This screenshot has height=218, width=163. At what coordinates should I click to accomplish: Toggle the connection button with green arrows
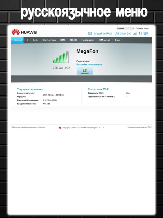point(85,71)
